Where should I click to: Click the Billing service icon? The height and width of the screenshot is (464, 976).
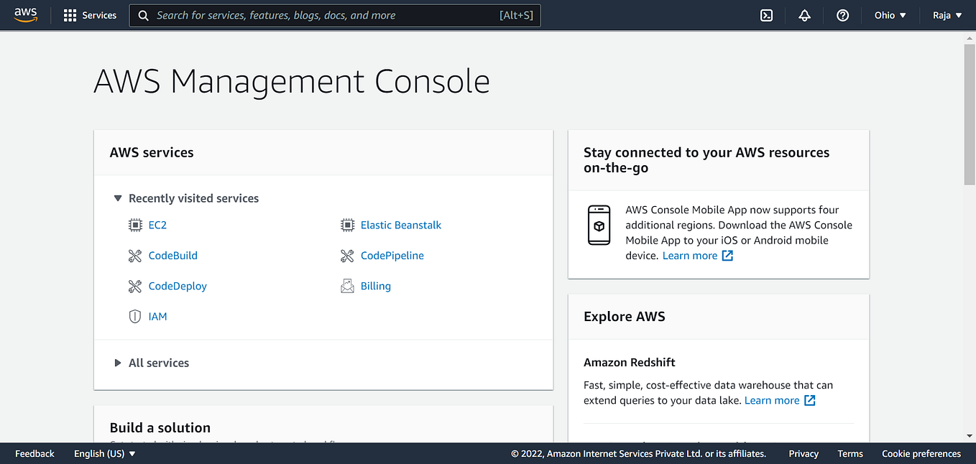[347, 286]
